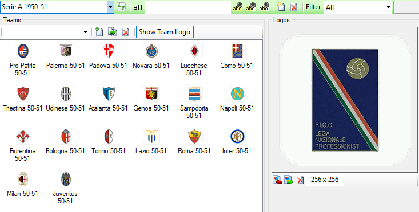Remove team with Teams toolbar red X icon
The width and height of the screenshot is (419, 212).
pyautogui.click(x=126, y=32)
